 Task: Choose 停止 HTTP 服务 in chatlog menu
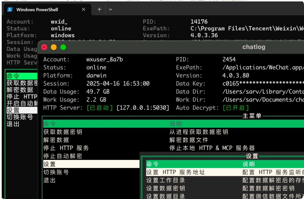click(66, 148)
